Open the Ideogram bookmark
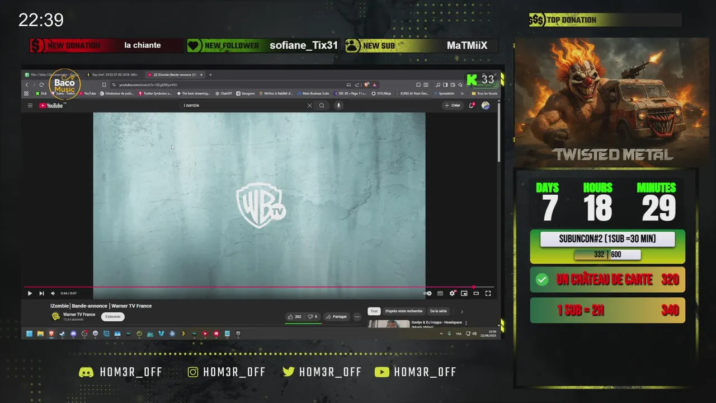This screenshot has height=403, width=716. pyautogui.click(x=245, y=93)
